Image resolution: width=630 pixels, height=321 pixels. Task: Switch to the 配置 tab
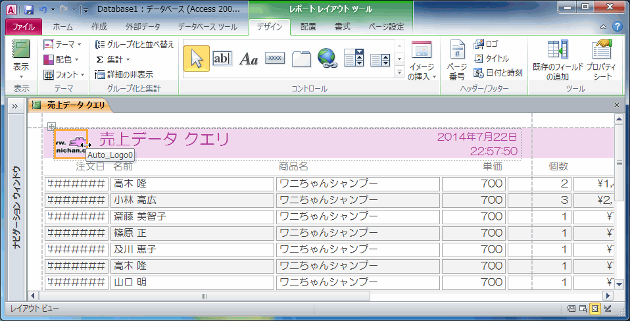pyautogui.click(x=308, y=27)
